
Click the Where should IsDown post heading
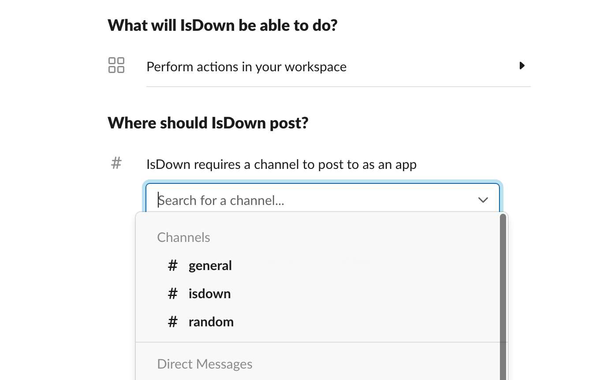(x=208, y=123)
